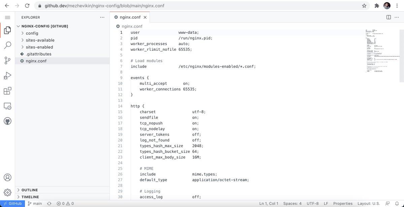Click the '# Load modules' comment
This screenshot has width=404, height=207.
[146, 61]
